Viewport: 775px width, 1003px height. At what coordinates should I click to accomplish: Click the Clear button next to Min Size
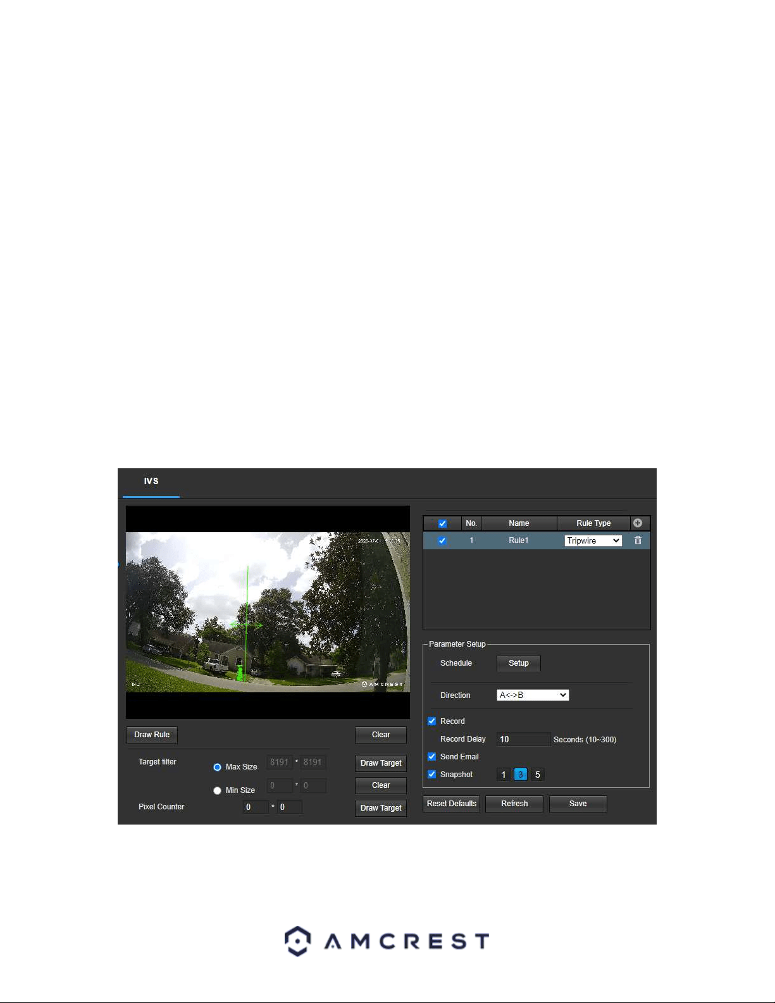[381, 785]
